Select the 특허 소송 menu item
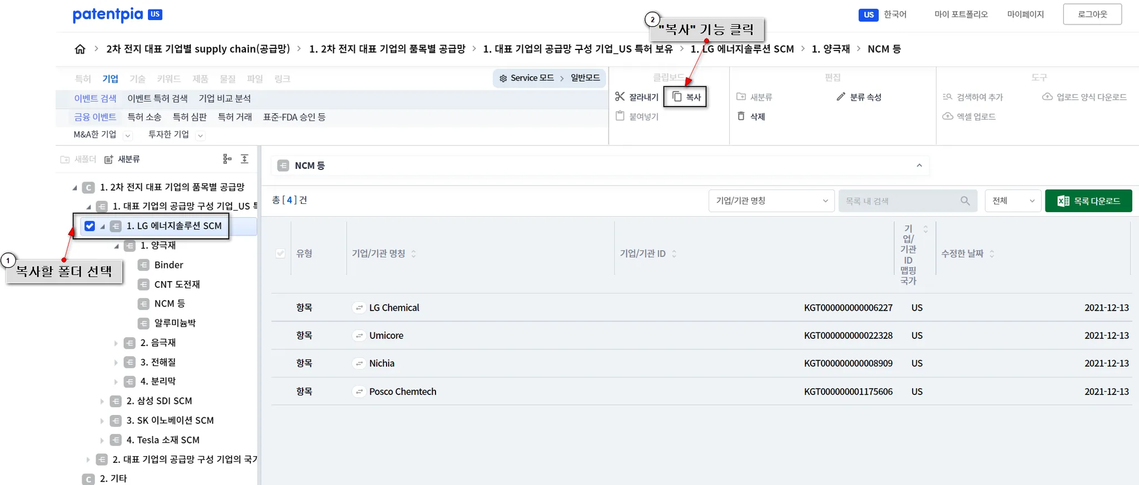The height and width of the screenshot is (485, 1139). (144, 117)
